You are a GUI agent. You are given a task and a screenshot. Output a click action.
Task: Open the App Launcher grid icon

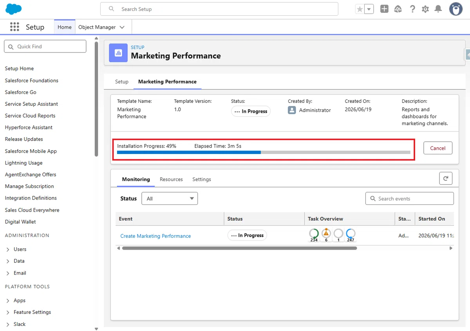click(x=14, y=27)
